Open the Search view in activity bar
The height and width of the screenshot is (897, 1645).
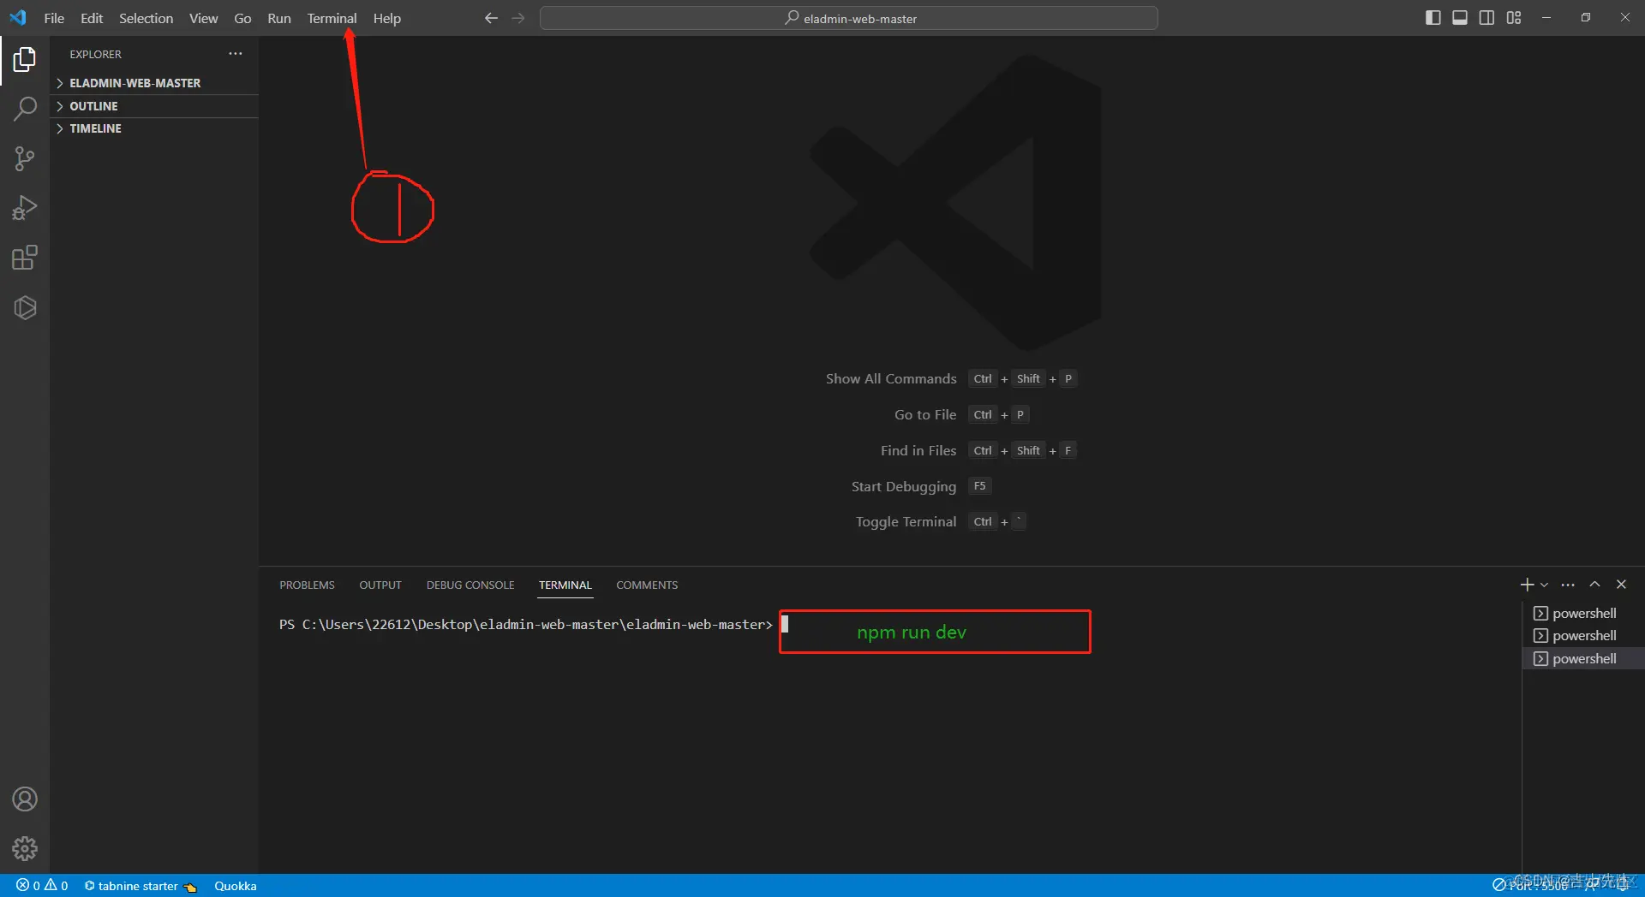(x=25, y=109)
